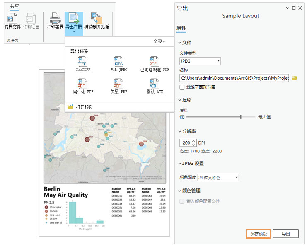
Task: Select the 已地理配准 PDF preset
Action: tap(155, 64)
